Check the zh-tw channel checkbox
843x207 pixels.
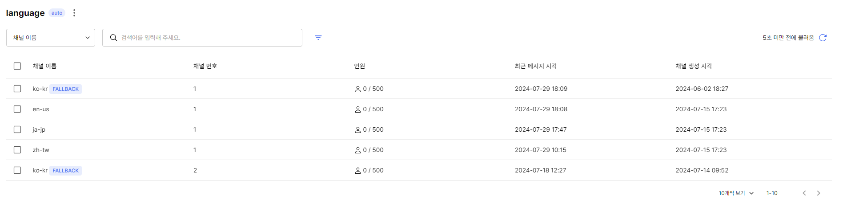tap(17, 150)
